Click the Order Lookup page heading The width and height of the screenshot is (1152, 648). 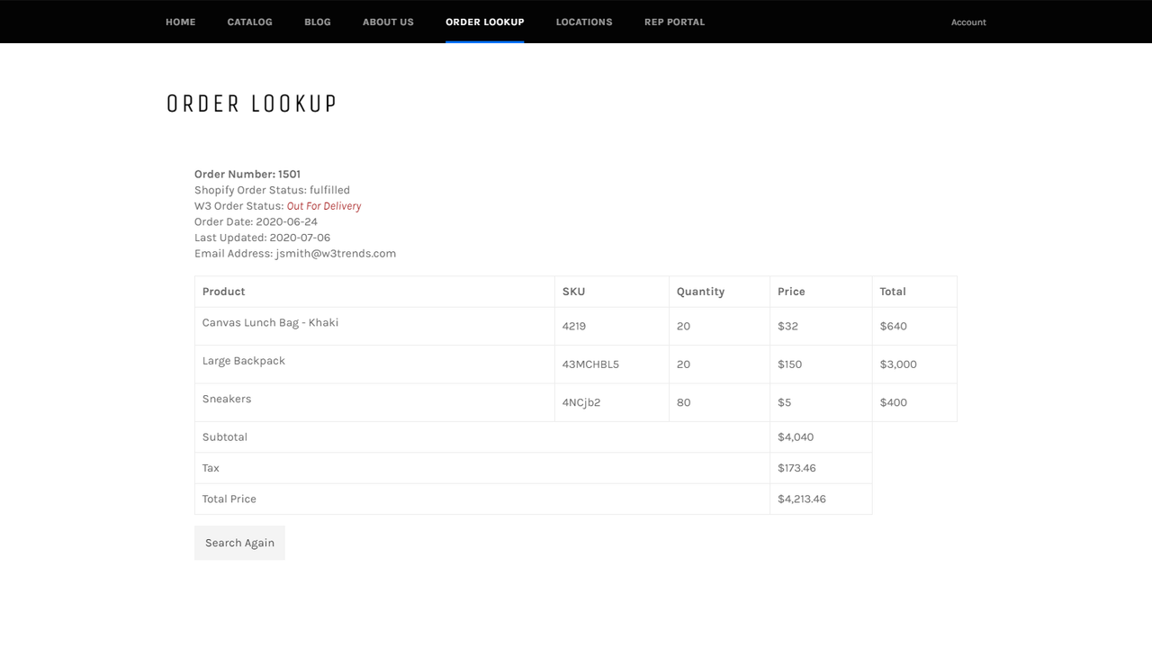pos(252,104)
